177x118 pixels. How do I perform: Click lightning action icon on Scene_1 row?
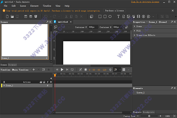coord(47,86)
